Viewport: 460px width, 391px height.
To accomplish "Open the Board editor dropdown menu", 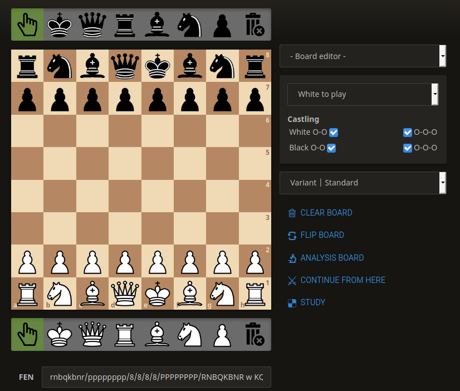I will [x=363, y=56].
